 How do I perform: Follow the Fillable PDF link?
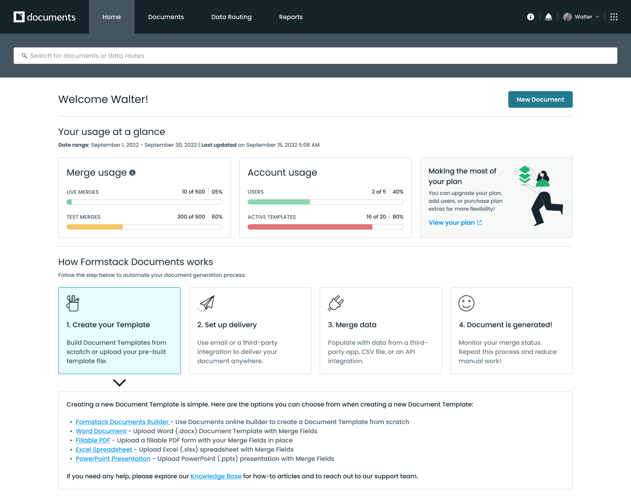pyautogui.click(x=92, y=440)
